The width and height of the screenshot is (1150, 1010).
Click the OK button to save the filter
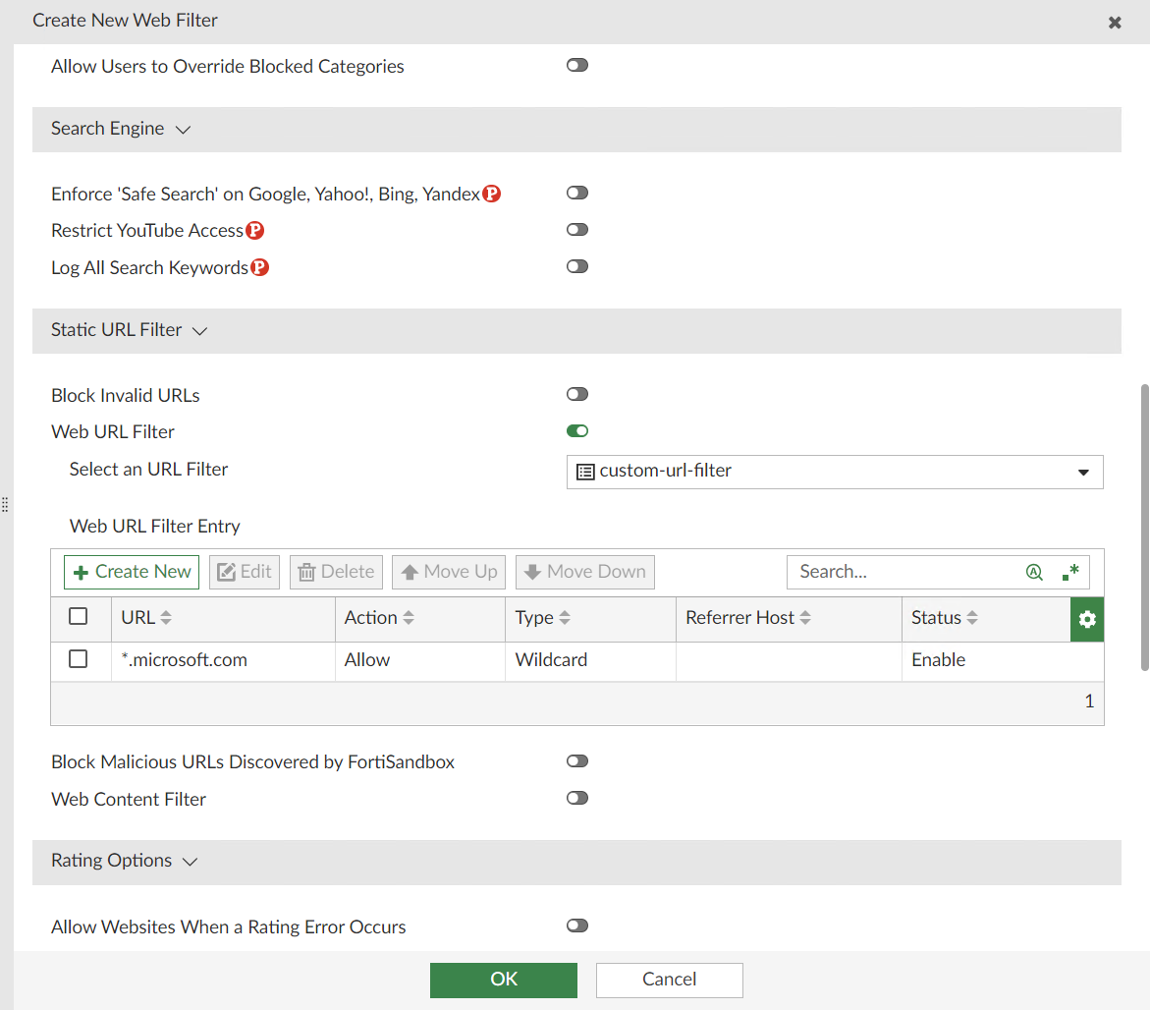point(503,980)
